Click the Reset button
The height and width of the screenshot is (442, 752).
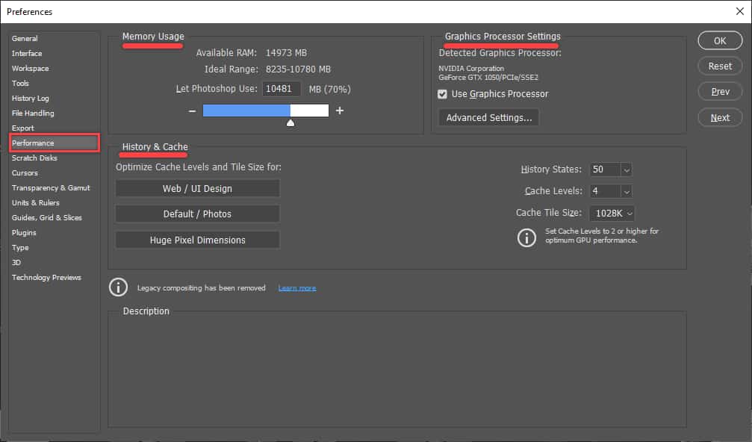pyautogui.click(x=719, y=66)
